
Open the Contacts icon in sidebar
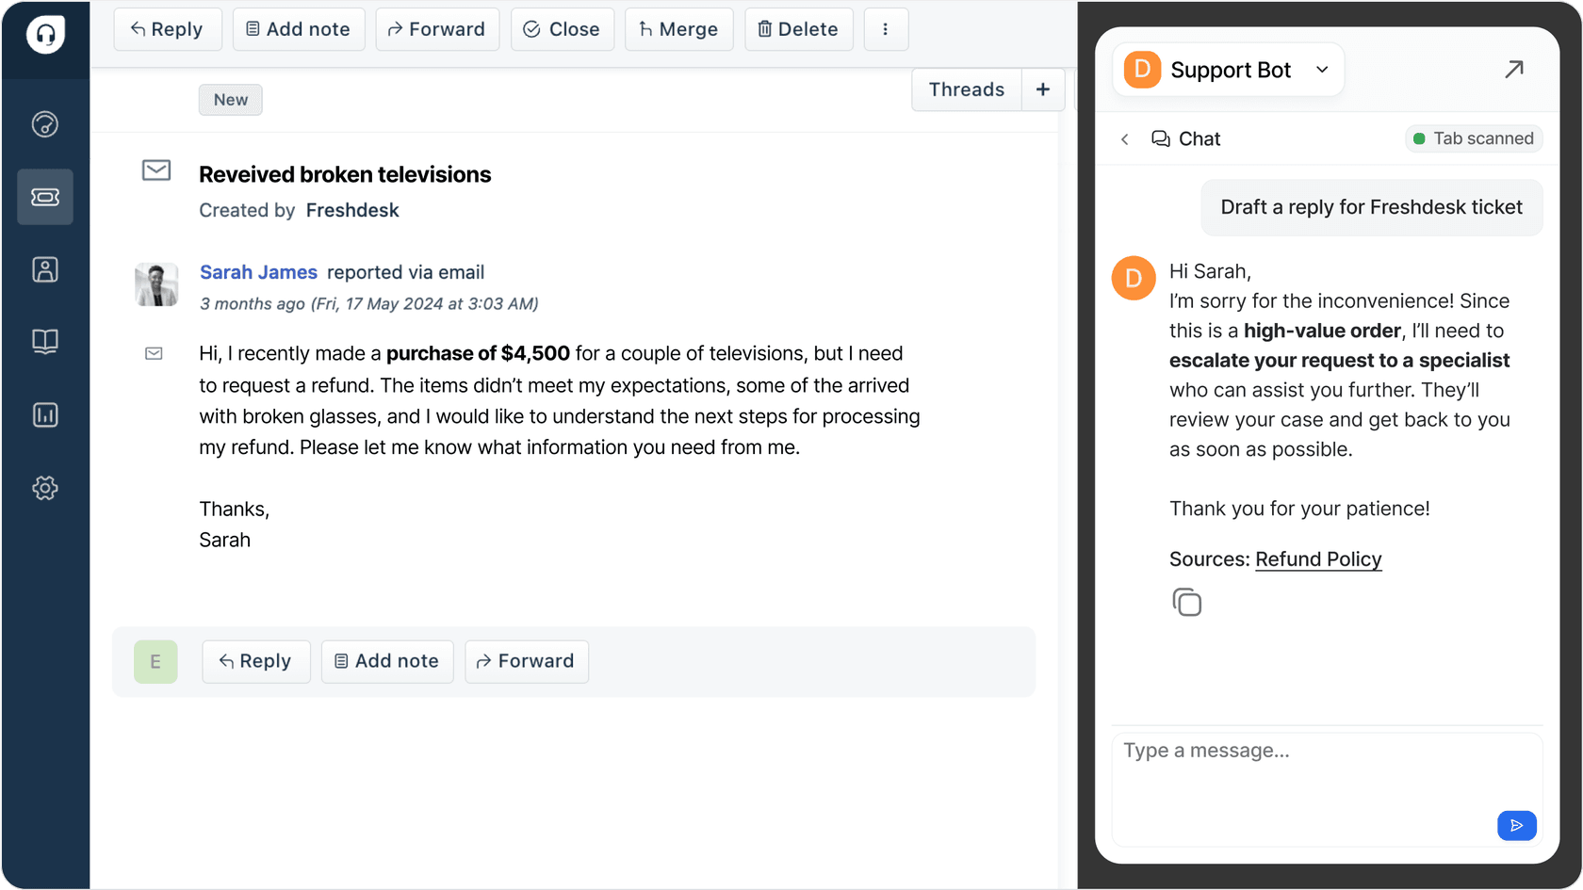tap(45, 269)
